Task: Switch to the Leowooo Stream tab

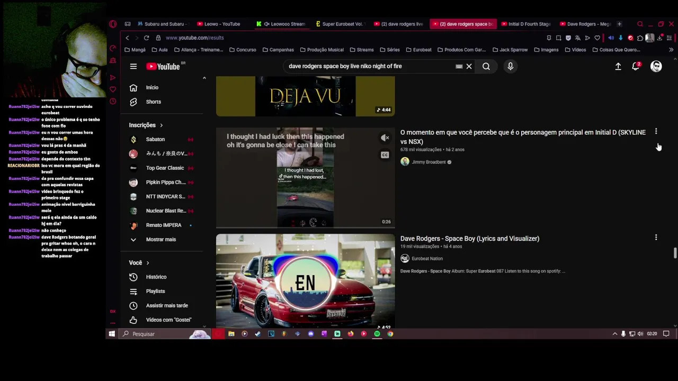Action: pos(281,24)
